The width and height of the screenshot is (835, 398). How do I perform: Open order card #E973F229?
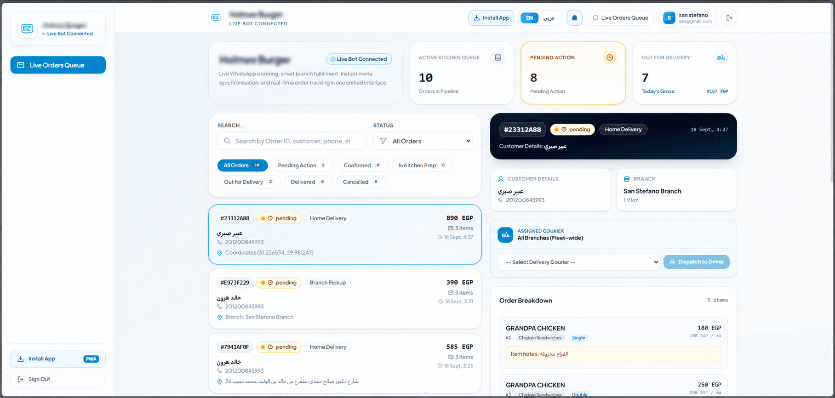point(345,299)
